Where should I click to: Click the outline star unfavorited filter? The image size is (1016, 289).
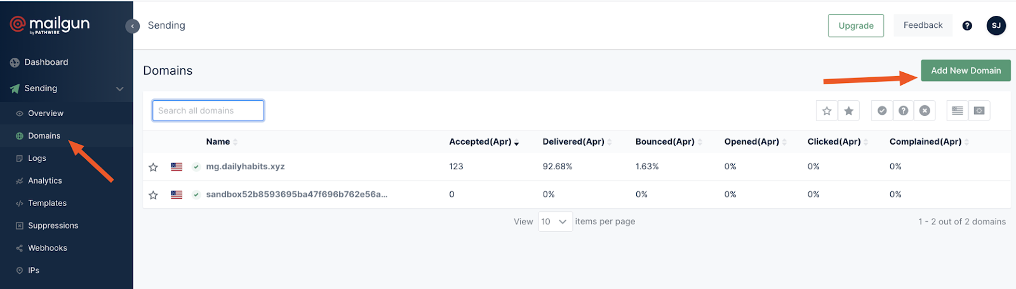(827, 111)
